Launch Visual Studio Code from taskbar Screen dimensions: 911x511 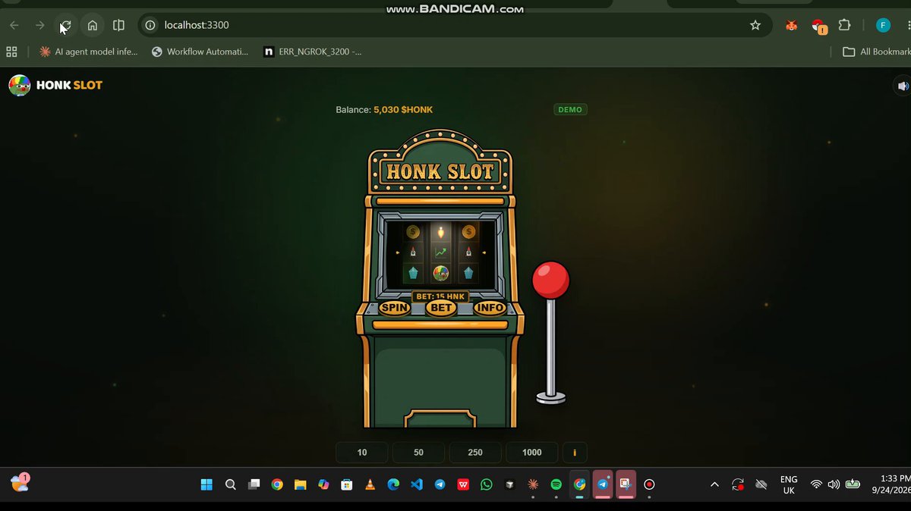tap(417, 484)
